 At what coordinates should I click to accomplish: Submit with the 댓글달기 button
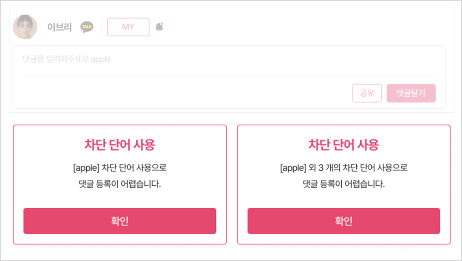point(411,93)
